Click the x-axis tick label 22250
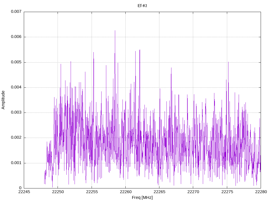Image resolution: width=268 pixels, height=201 pixels. click(x=58, y=192)
